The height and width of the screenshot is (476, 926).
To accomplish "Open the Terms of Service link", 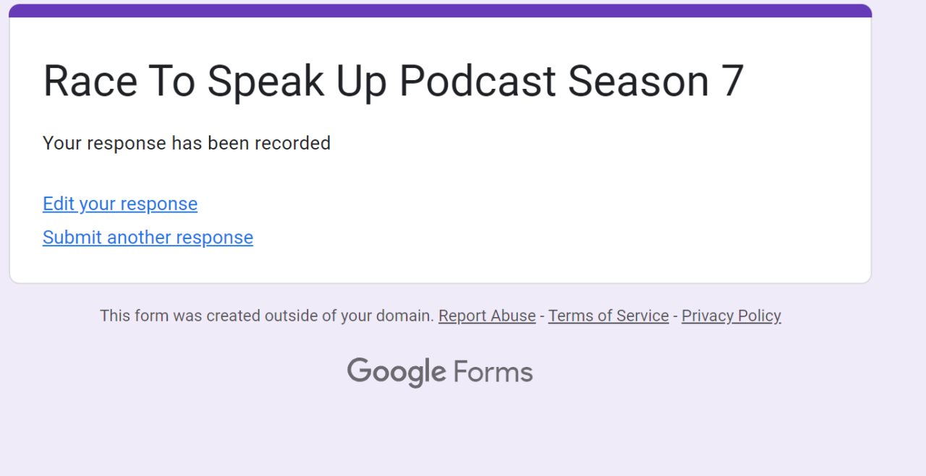I will 608,316.
